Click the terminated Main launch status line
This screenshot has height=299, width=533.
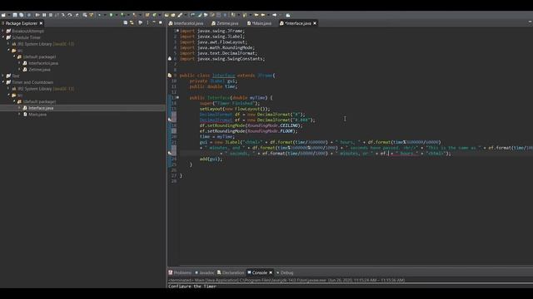point(286,280)
